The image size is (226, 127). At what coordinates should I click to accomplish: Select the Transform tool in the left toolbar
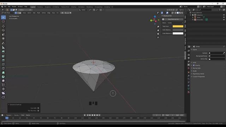click(3, 38)
